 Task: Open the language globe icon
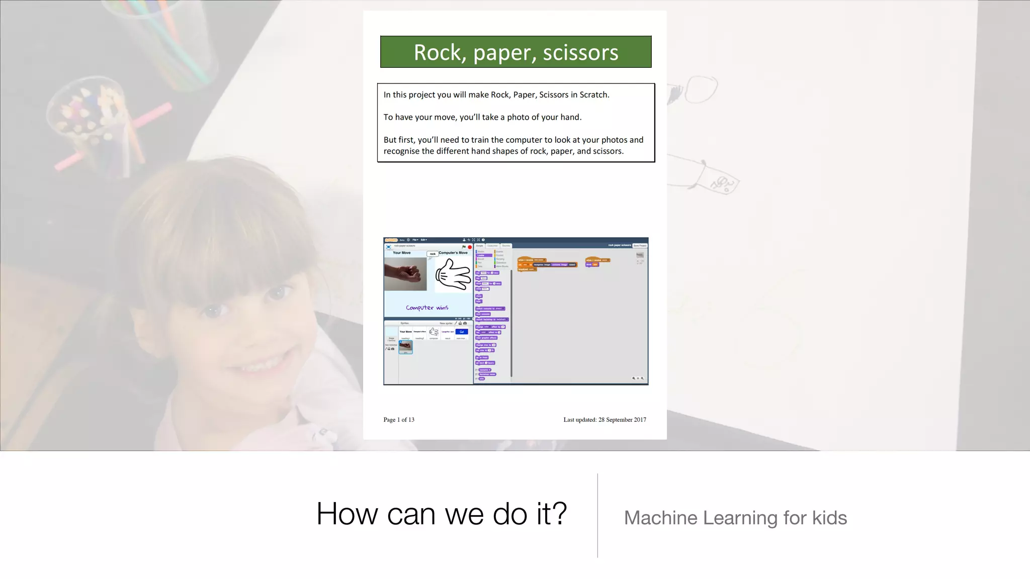click(408, 240)
